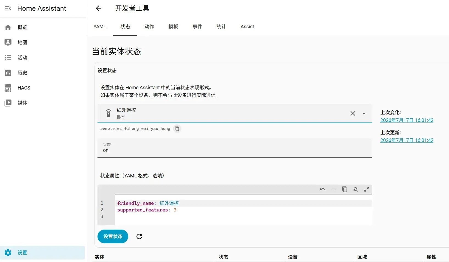Click the 状态 column header in the table
Screen dimensions: 449x262
224,257
